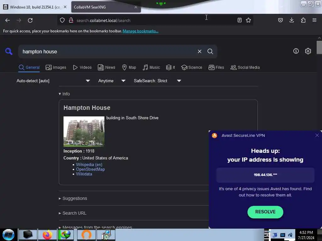Expand Messages from the search engines
The width and height of the screenshot is (322, 241).
click(x=95, y=227)
